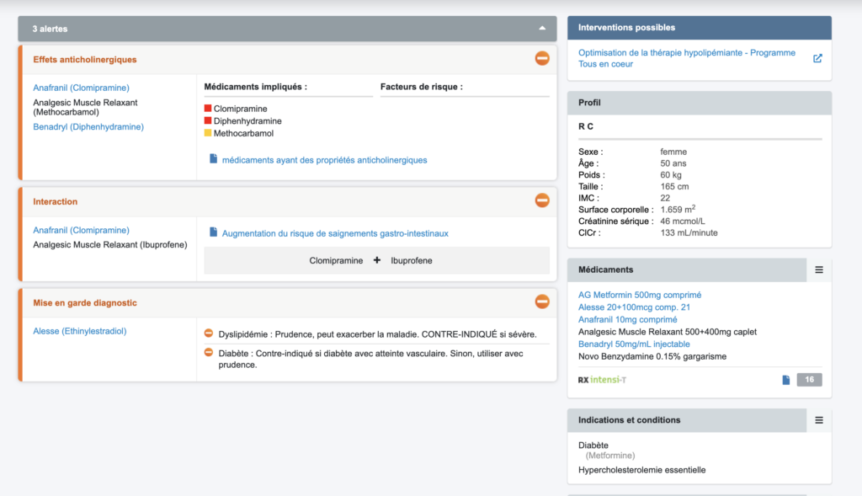
Task: Open the Indications et conditions hamburger menu
Action: tap(819, 420)
